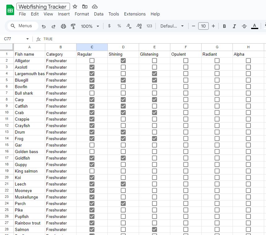Uncheck Largemouth bass Glistening checkbox
The height and width of the screenshot is (235, 266).
point(155,74)
